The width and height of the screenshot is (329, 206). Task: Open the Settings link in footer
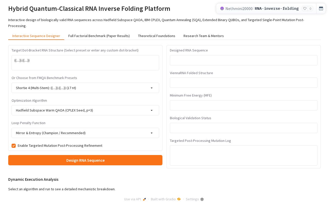195,199
